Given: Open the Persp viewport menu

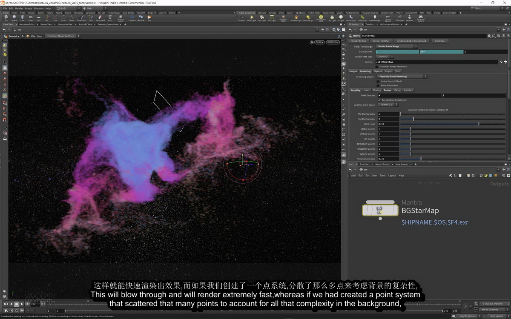Looking at the screenshot, I should [x=319, y=42].
